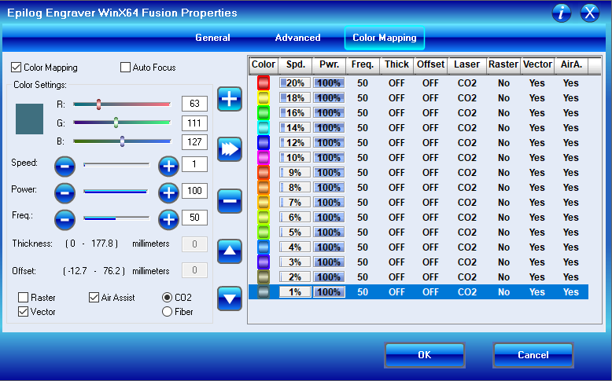
Task: Click the R value field showing 63
Action: pos(194,104)
